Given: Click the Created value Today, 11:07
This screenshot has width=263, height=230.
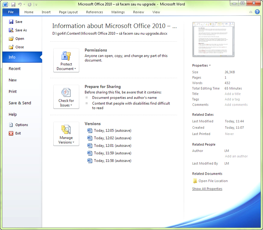Looking at the screenshot, I should pyautogui.click(x=234, y=128).
